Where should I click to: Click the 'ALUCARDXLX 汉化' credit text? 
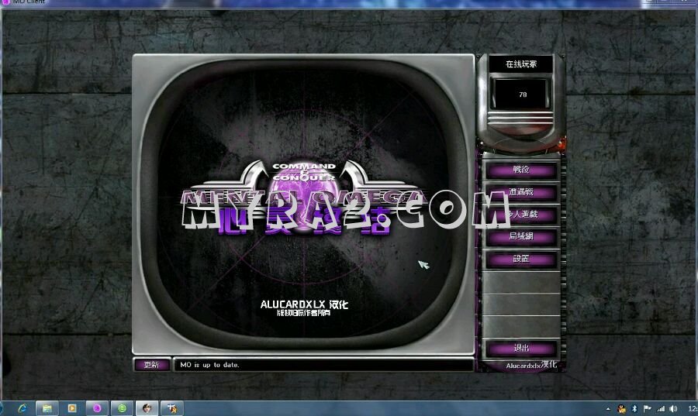(x=304, y=304)
